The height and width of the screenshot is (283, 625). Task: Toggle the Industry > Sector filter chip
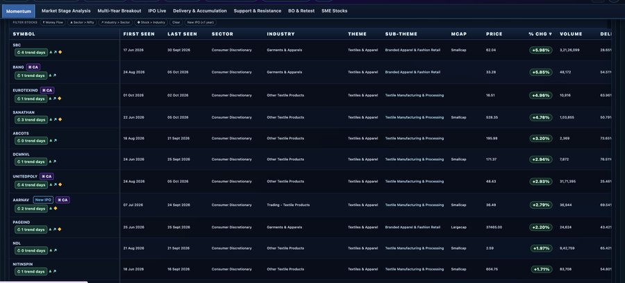115,23
